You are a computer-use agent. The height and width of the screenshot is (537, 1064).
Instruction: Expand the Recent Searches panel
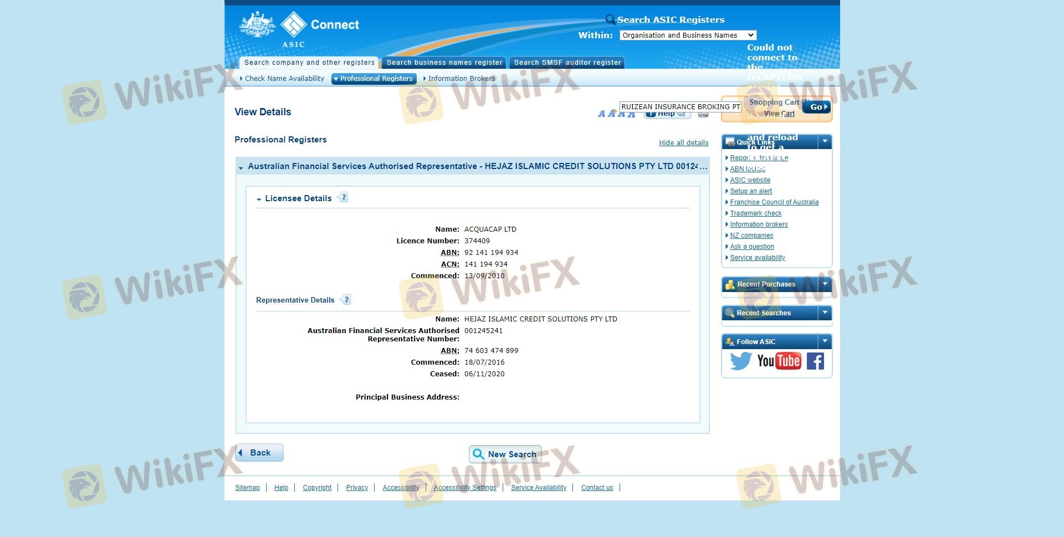(x=825, y=313)
